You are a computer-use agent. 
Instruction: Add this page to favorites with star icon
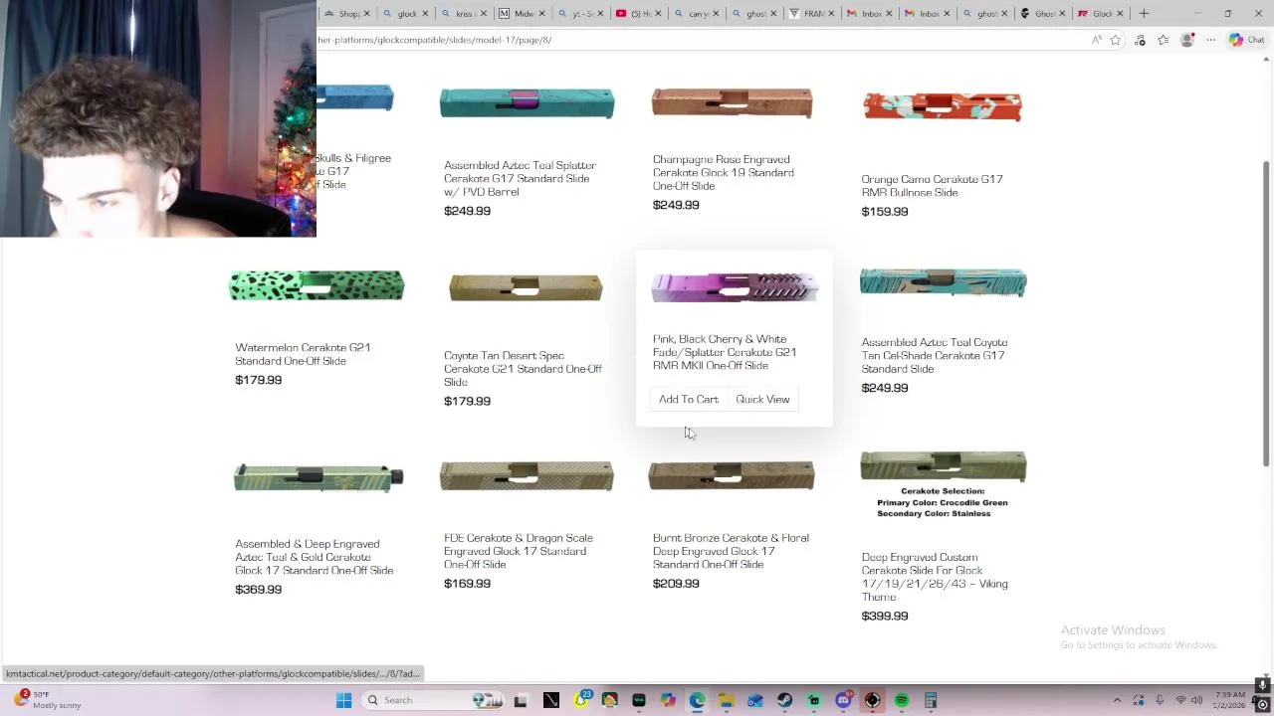click(x=1116, y=40)
